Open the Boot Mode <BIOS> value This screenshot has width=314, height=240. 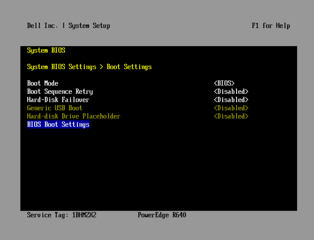tap(224, 83)
